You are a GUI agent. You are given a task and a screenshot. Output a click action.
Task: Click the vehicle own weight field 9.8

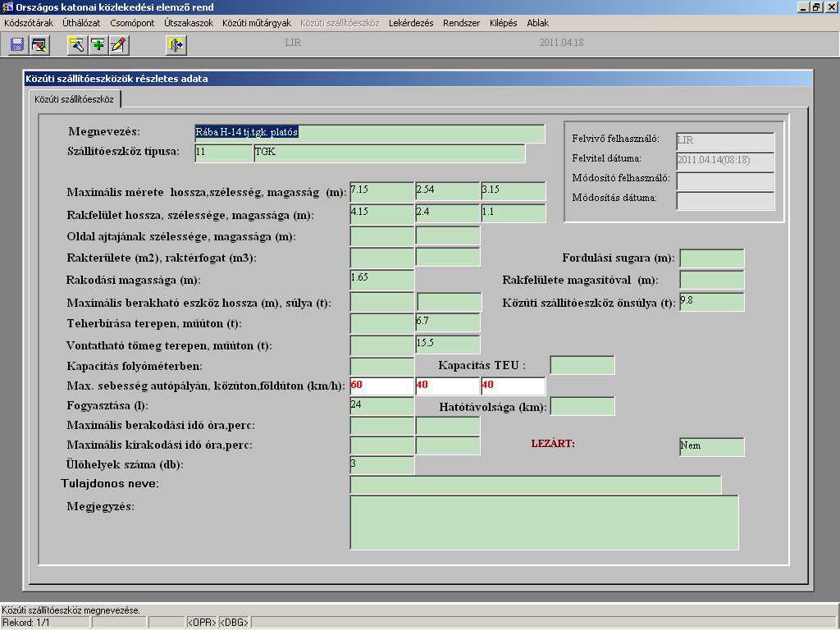click(x=712, y=302)
